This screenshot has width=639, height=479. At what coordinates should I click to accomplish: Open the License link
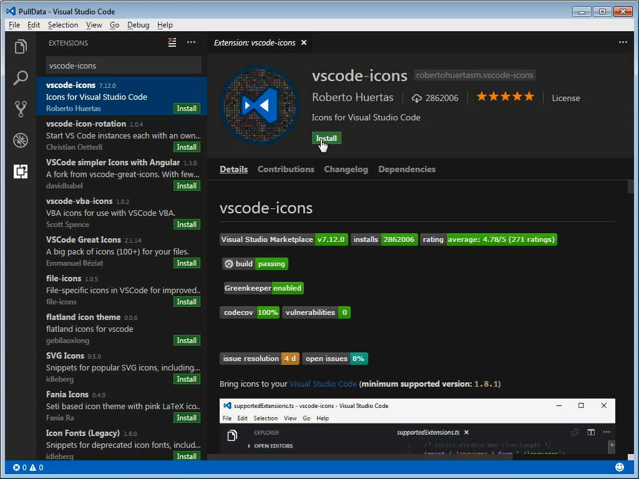[565, 98]
